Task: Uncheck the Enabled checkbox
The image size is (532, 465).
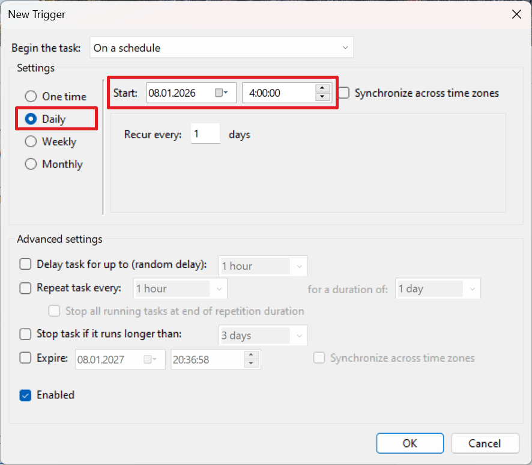Action: [x=26, y=395]
